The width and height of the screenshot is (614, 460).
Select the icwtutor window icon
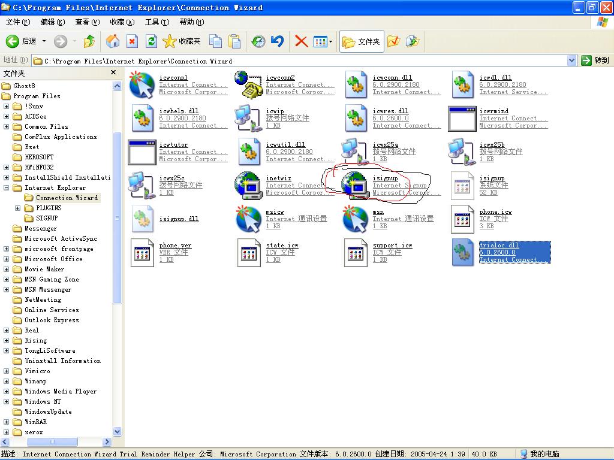click(142, 153)
